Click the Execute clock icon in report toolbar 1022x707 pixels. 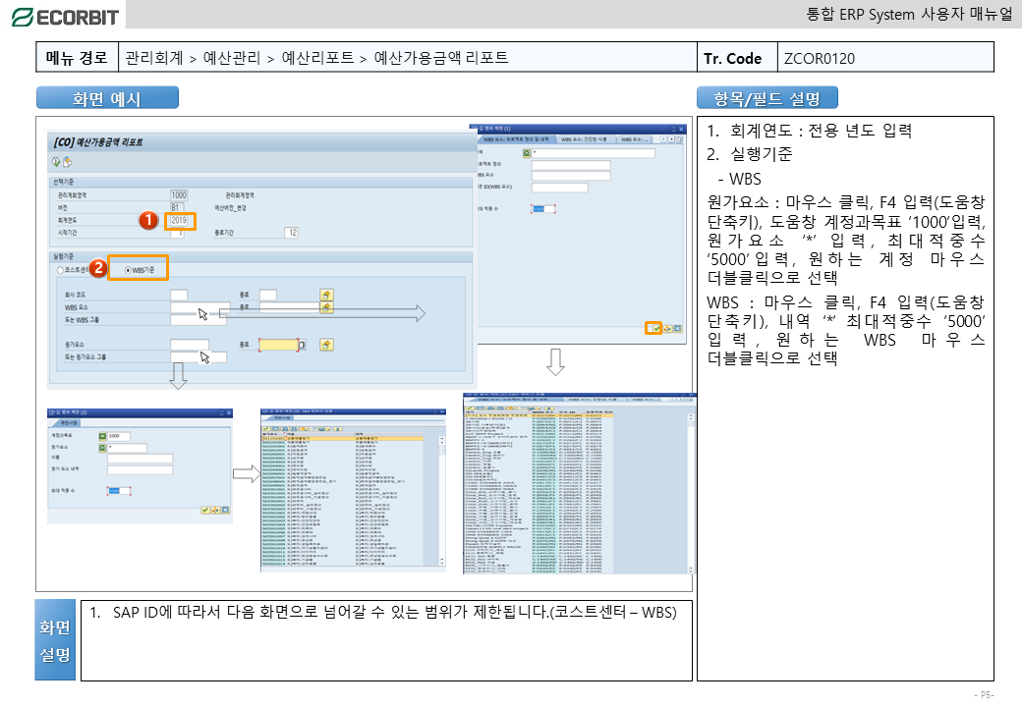(x=56, y=162)
